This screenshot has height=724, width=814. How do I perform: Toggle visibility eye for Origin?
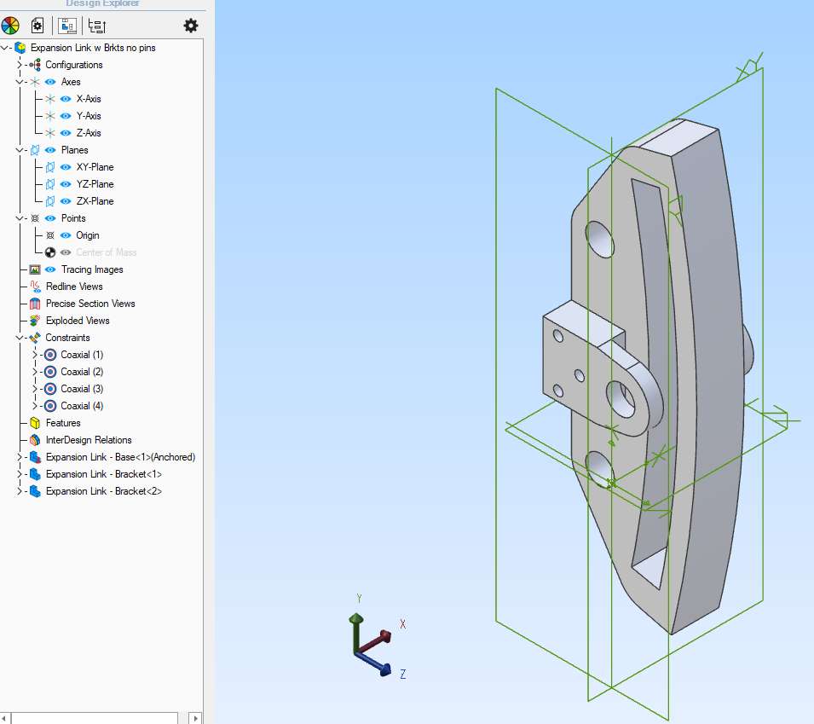[x=66, y=235]
